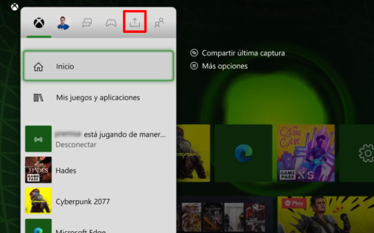
Task: Open Mis juegos y aplicaciones
Action: [98, 98]
